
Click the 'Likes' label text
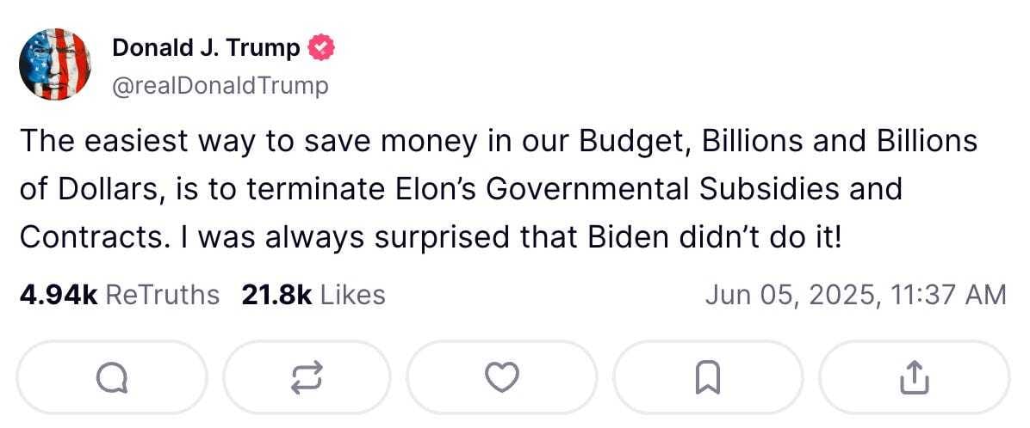352,295
